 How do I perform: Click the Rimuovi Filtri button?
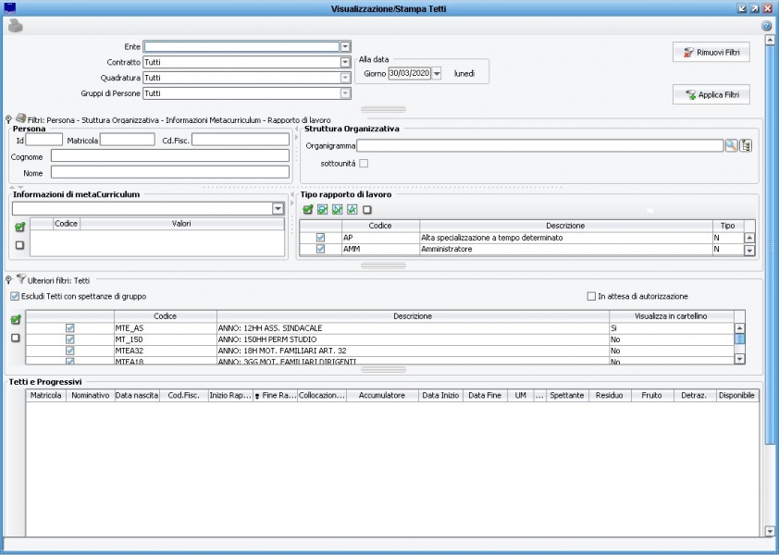[x=711, y=53]
